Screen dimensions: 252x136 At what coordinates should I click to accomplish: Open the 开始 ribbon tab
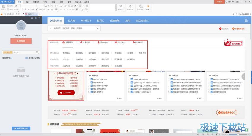click(x=20, y=2)
